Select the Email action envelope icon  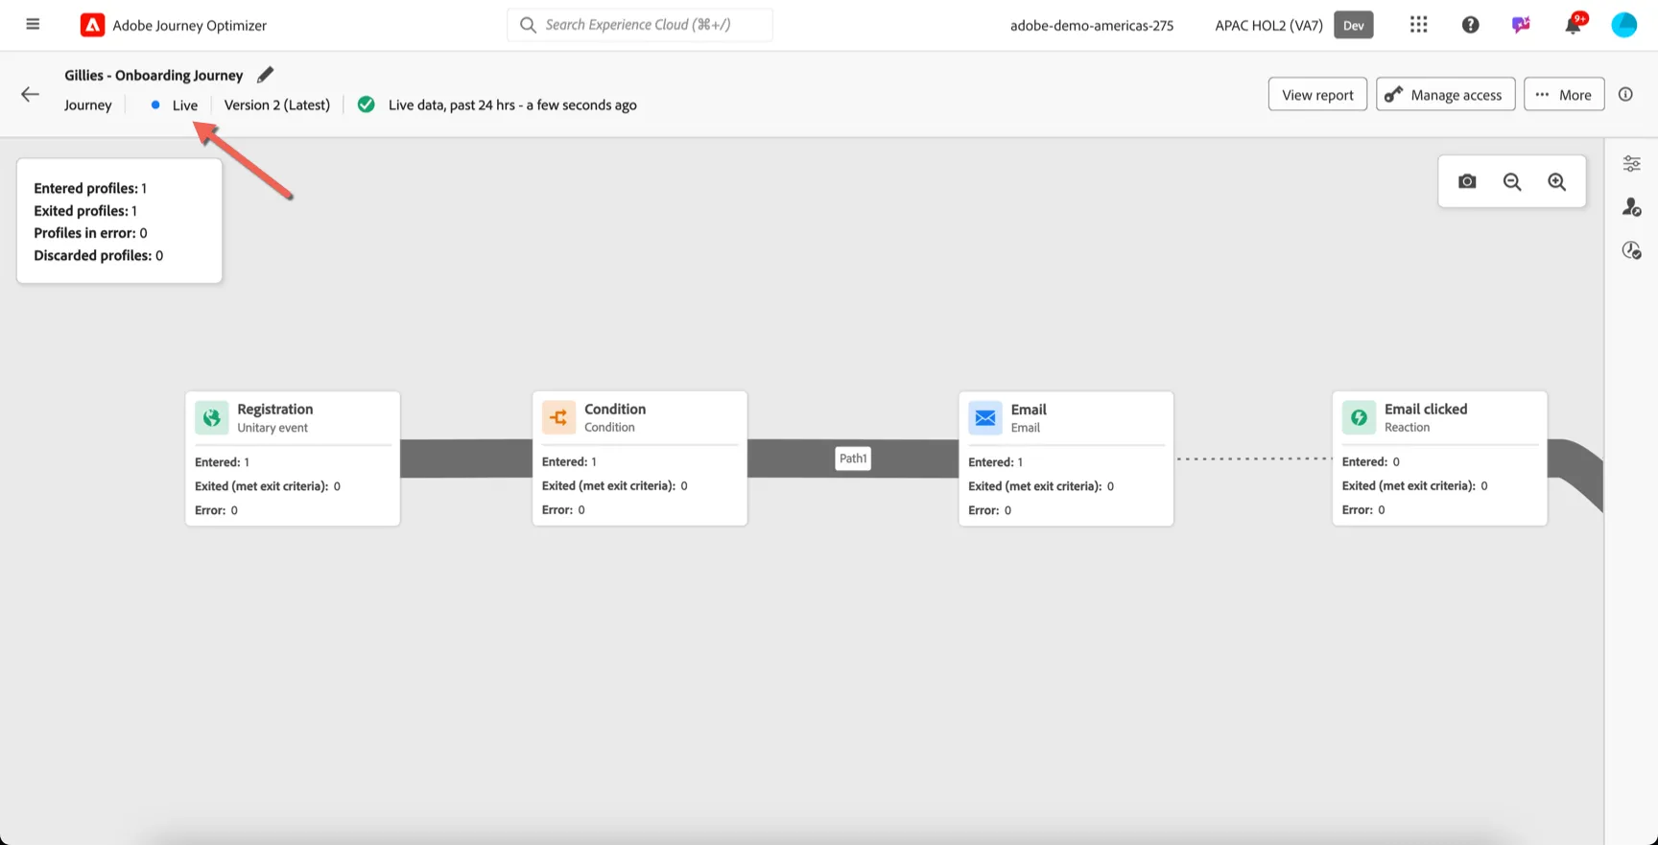[985, 418]
